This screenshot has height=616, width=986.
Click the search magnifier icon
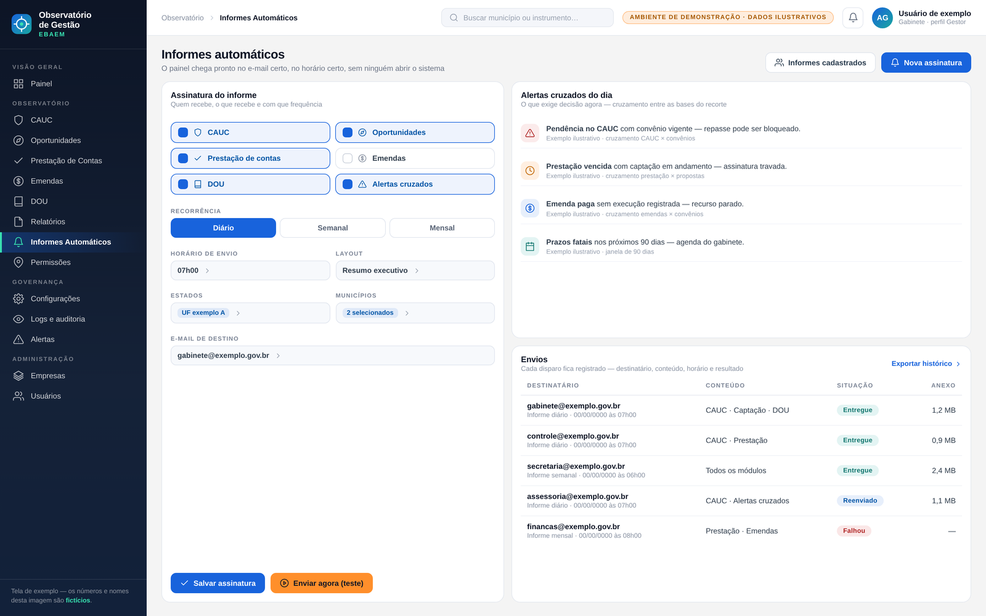(x=454, y=18)
